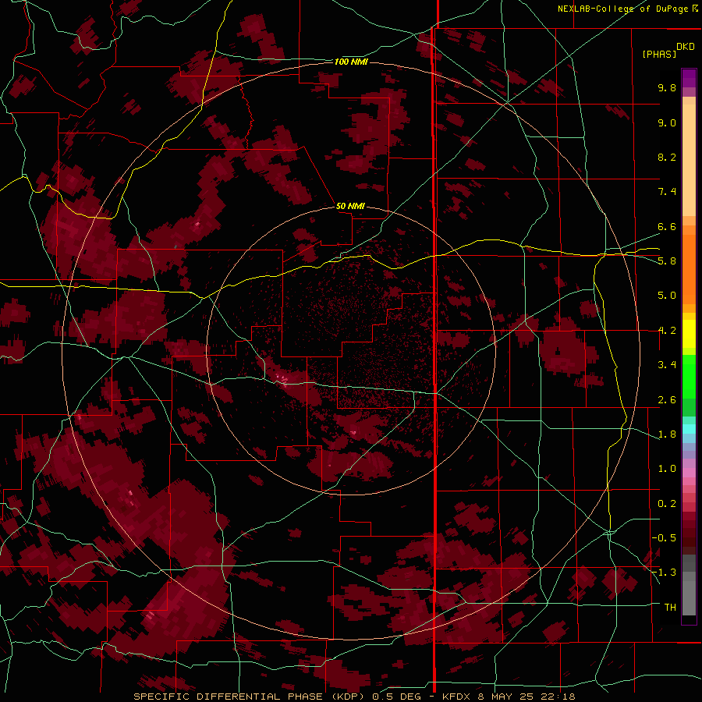Click the TH threshold label
Image resolution: width=702 pixels, height=702 pixels.
(670, 608)
